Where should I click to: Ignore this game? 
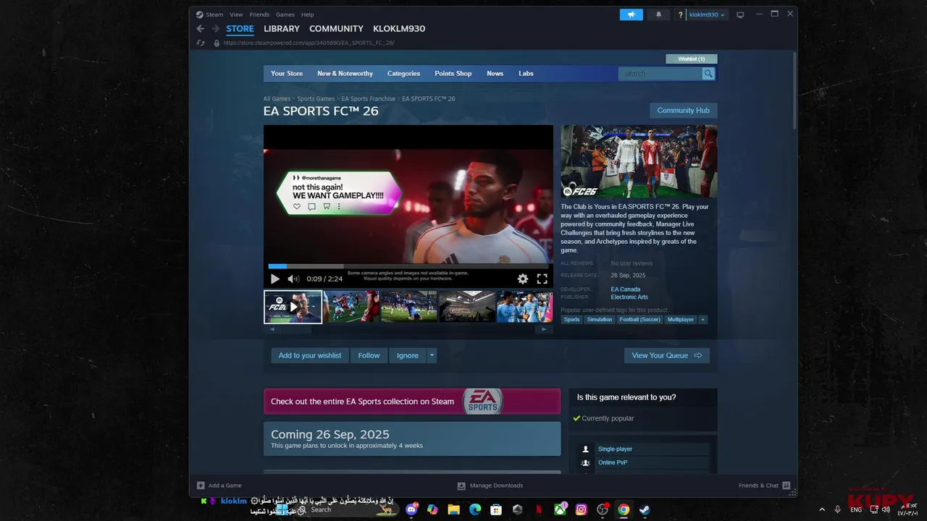click(408, 355)
